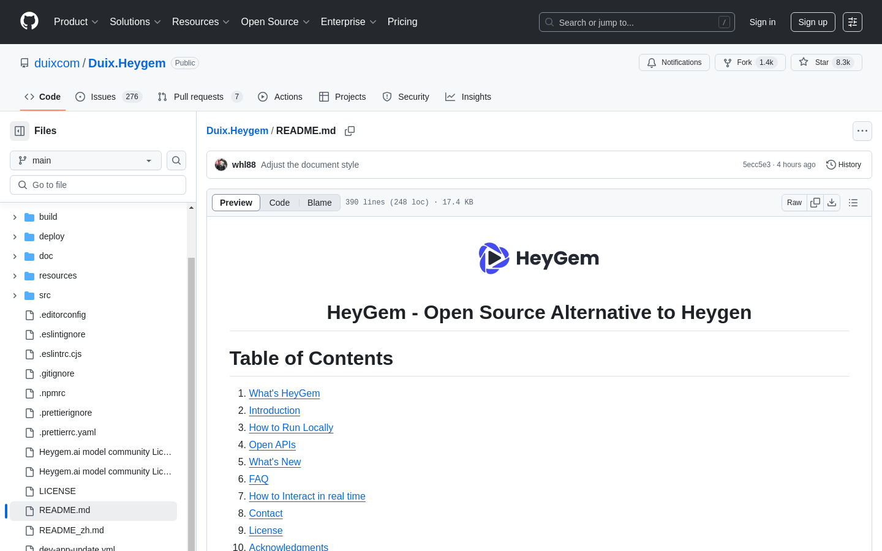Expand the src folder chevron
The width and height of the screenshot is (882, 551).
(15, 295)
